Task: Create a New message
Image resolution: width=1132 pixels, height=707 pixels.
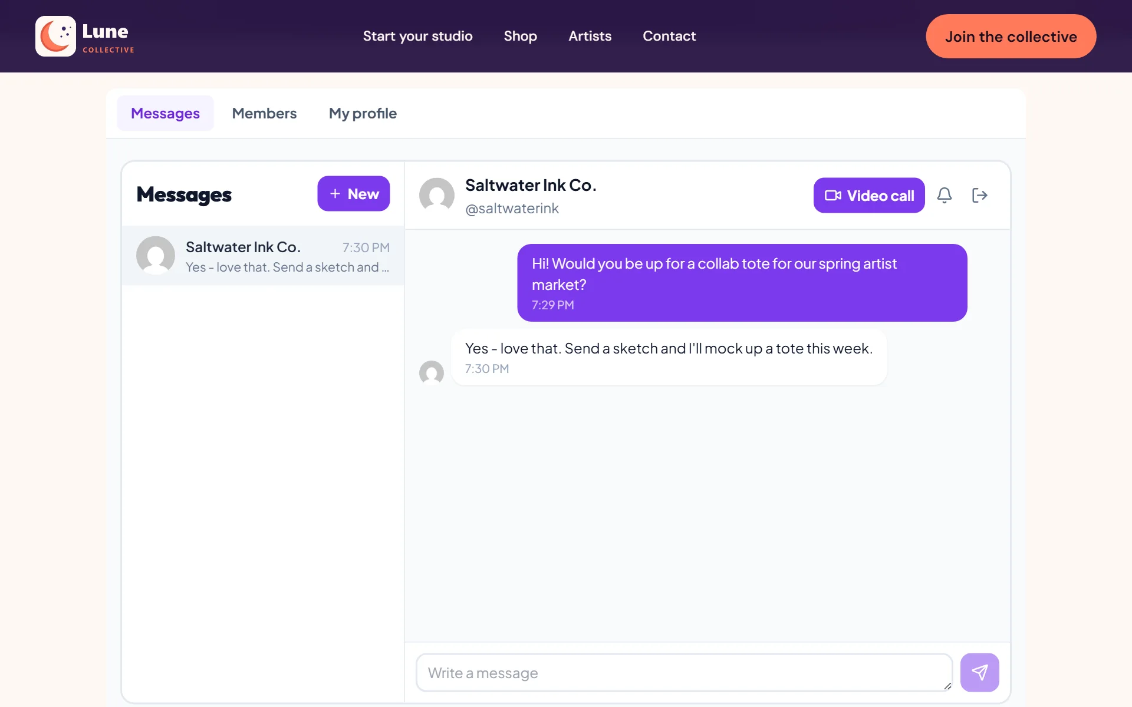Action: (x=353, y=193)
